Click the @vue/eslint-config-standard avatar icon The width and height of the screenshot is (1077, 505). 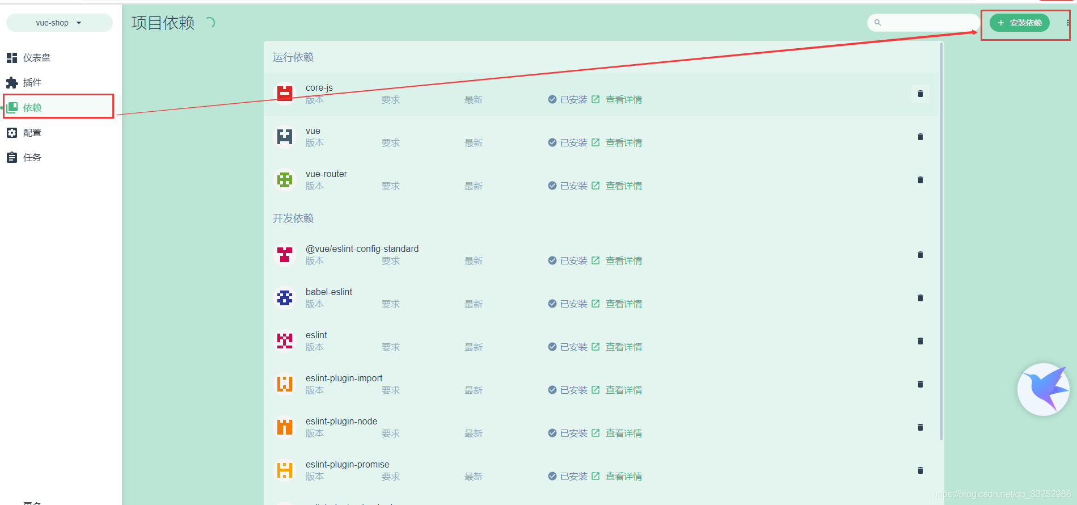coord(285,255)
